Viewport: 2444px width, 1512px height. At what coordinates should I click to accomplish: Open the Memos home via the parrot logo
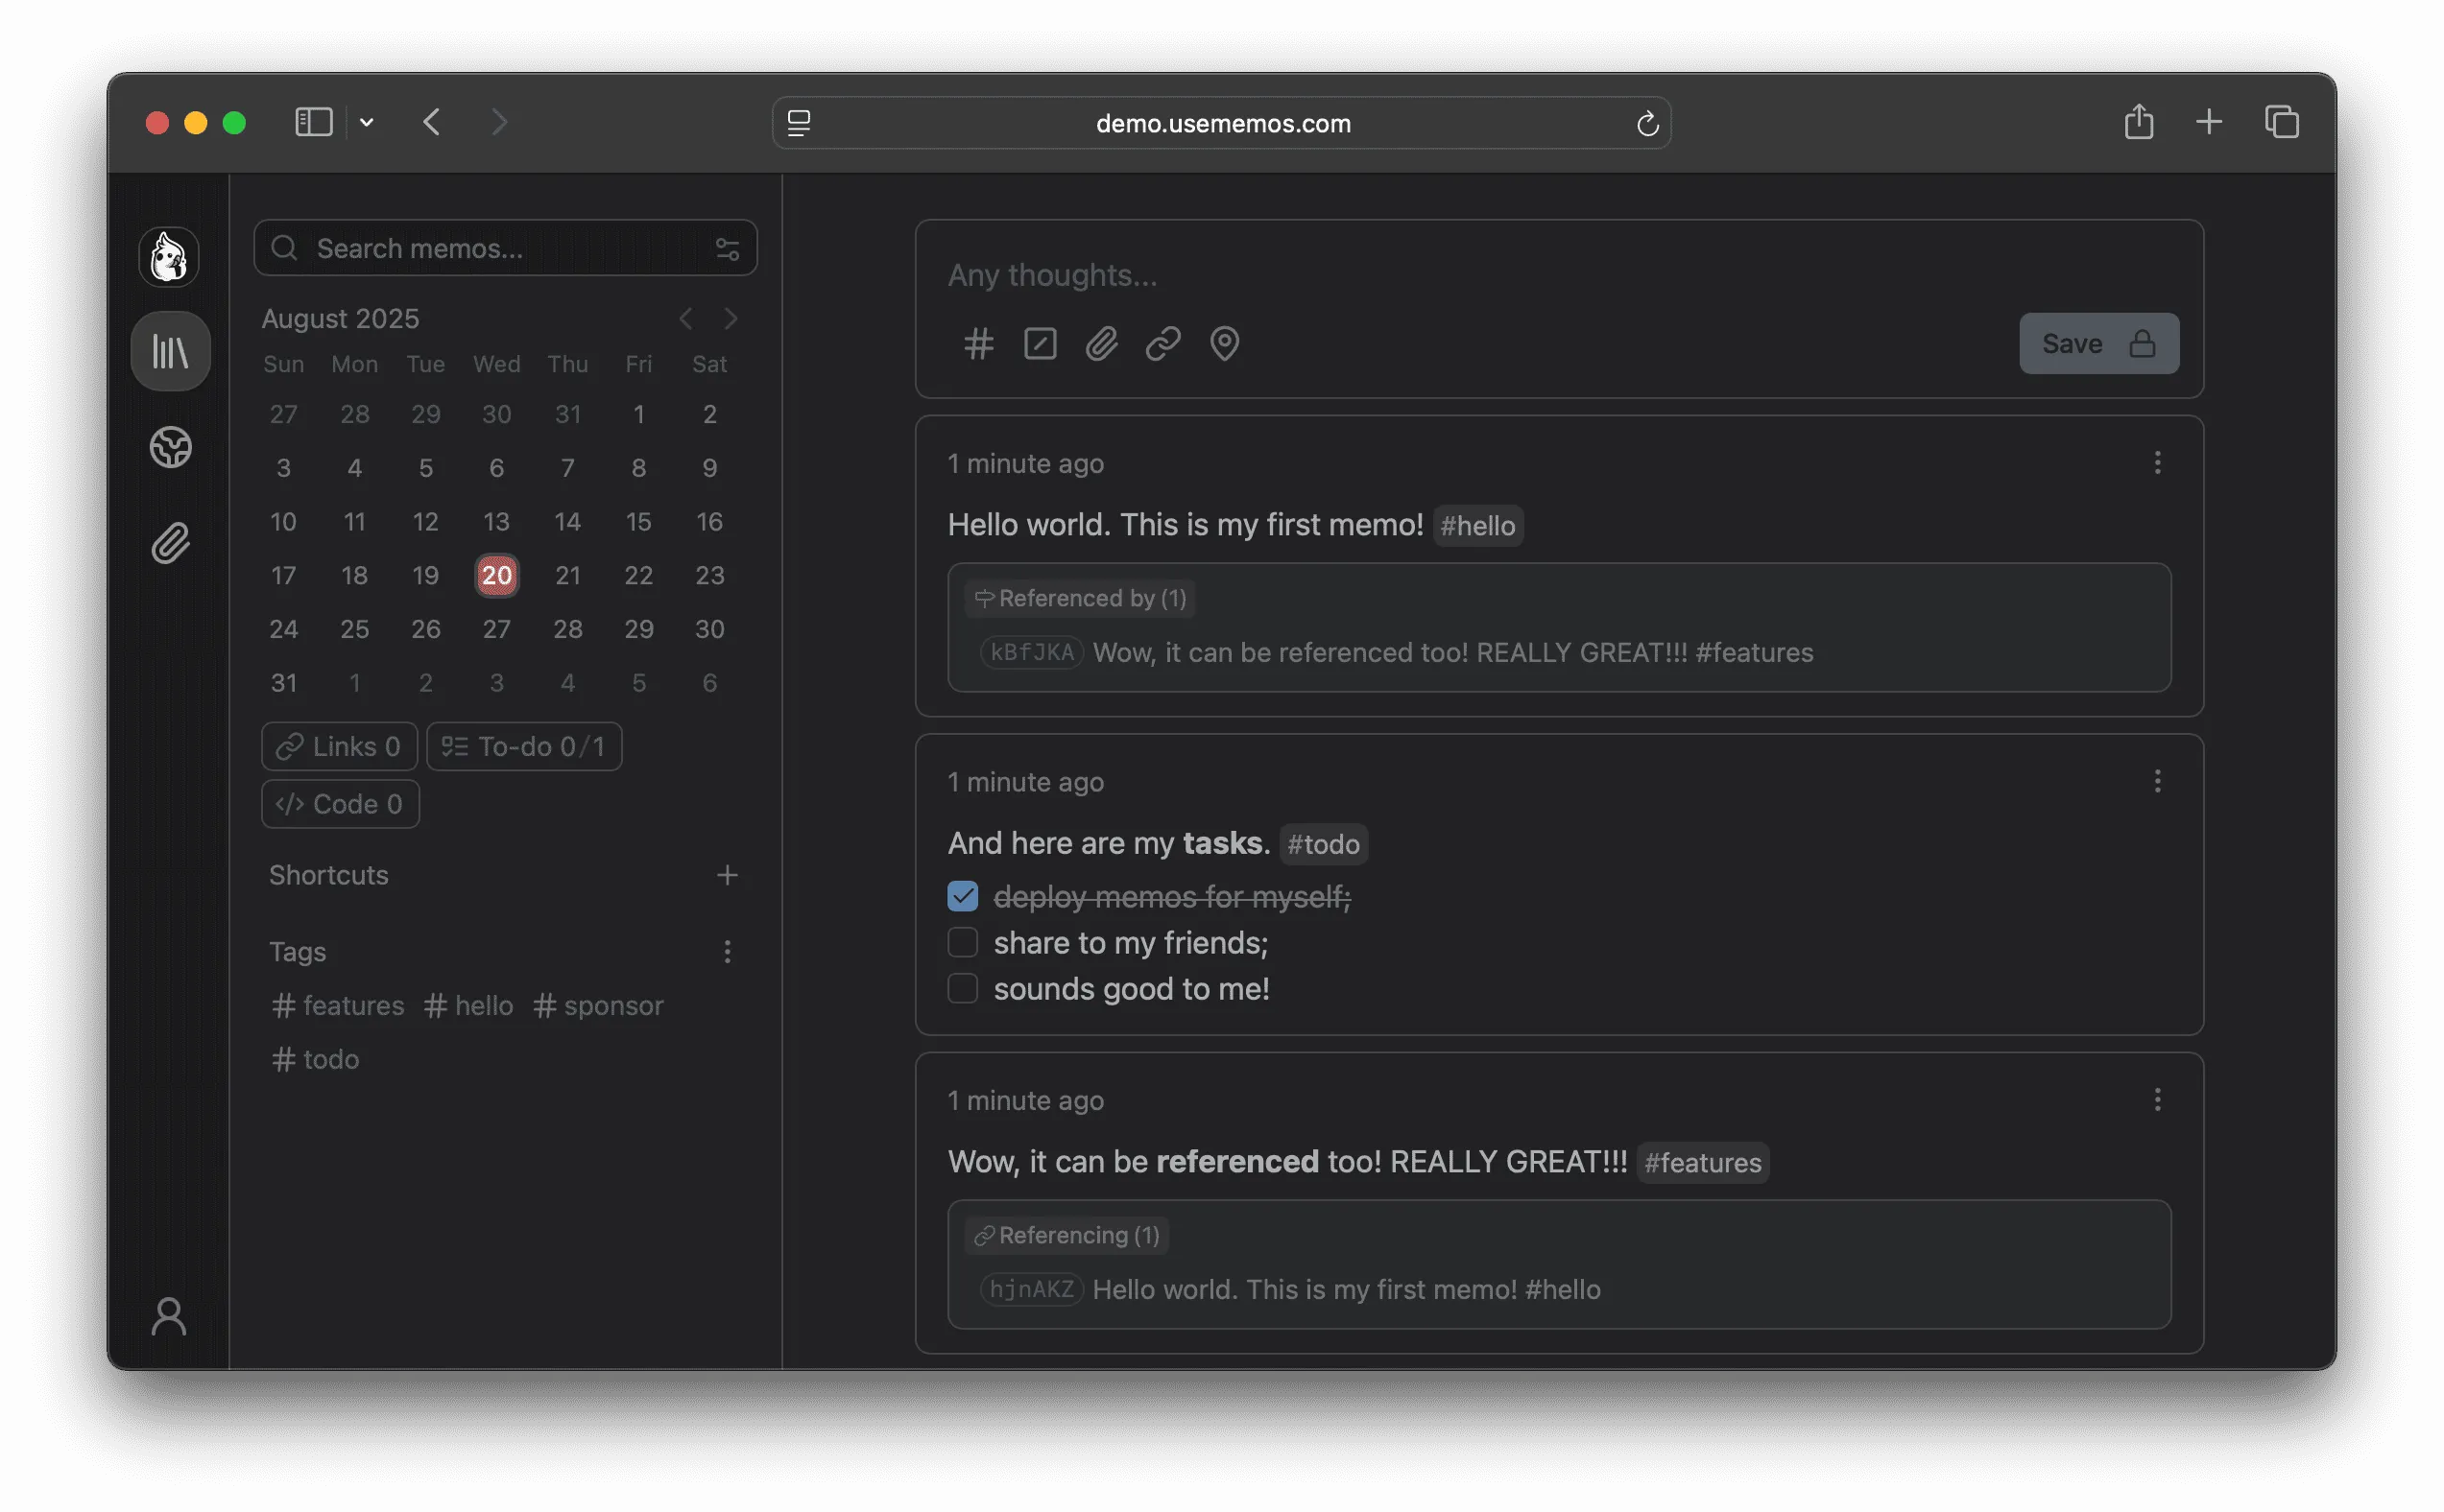coord(168,257)
